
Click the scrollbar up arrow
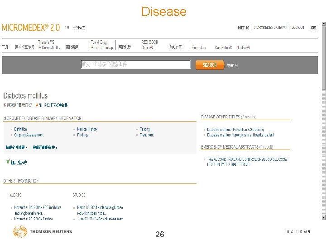pos(324,24)
